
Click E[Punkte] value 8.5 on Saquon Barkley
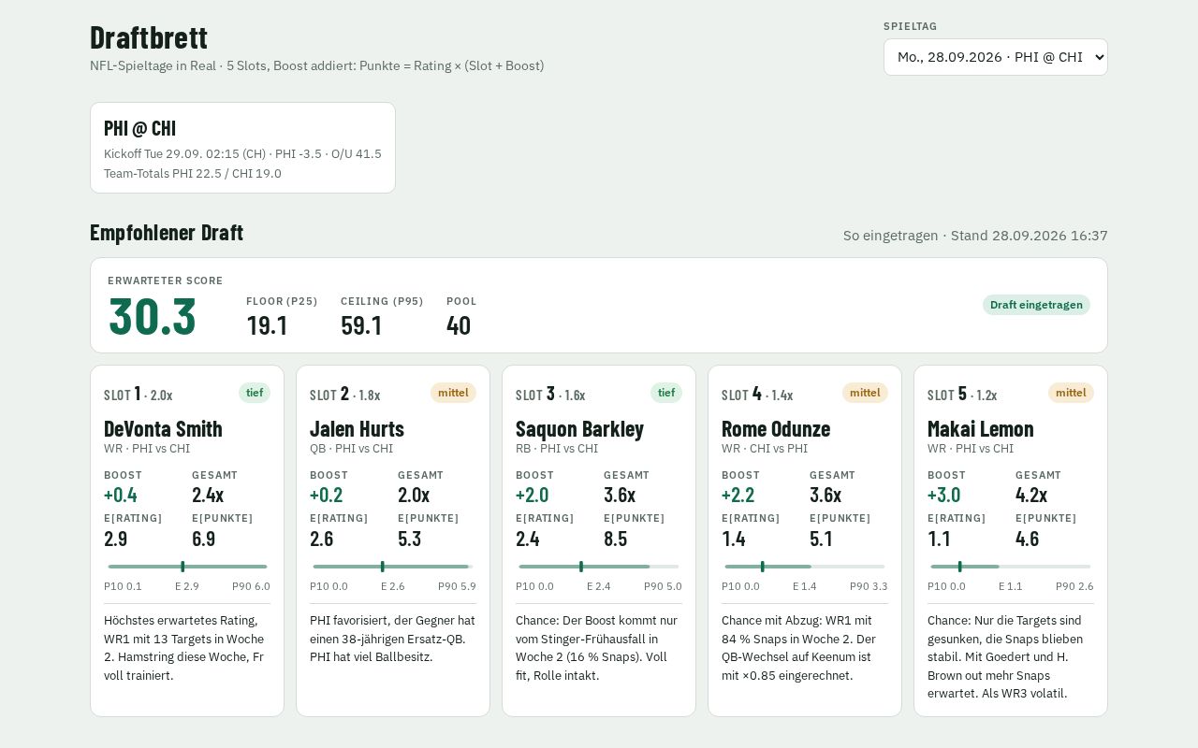615,539
